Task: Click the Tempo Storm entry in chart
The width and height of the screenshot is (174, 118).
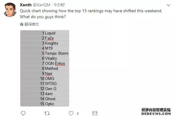Action: click(57, 53)
